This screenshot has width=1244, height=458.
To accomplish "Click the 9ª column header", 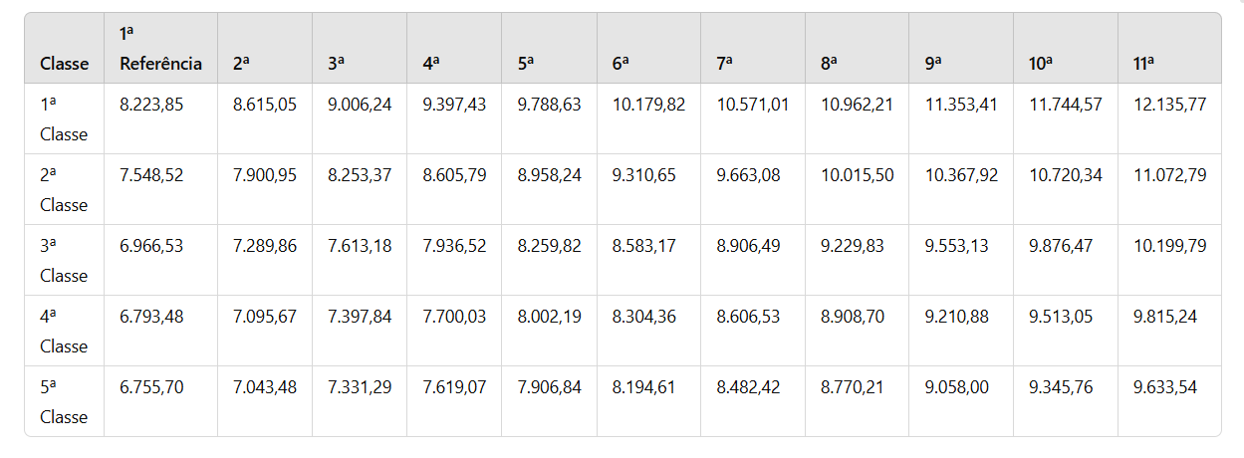I will (x=934, y=64).
